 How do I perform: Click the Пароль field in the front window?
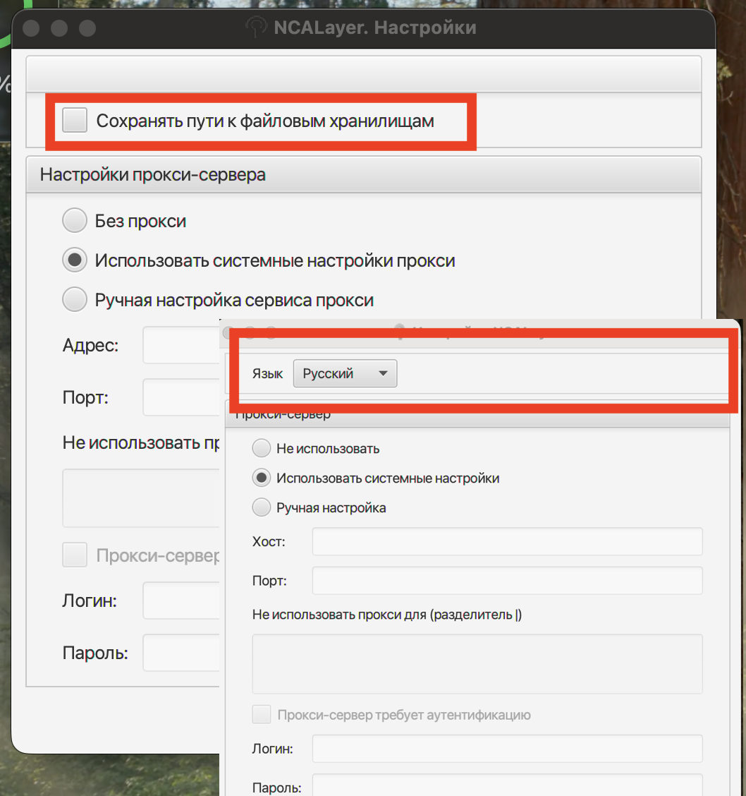click(507, 785)
